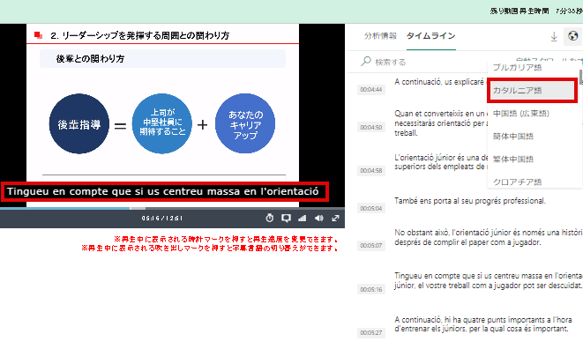Open the globe language selector
Screen dimensions: 583x349
point(573,36)
